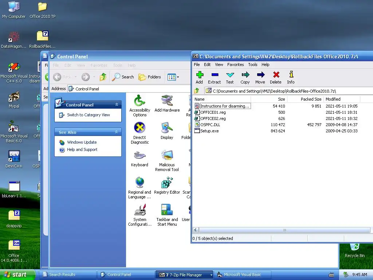Switch to Search Results taskbar button
Screen dimensions: 373x280
coord(68,275)
